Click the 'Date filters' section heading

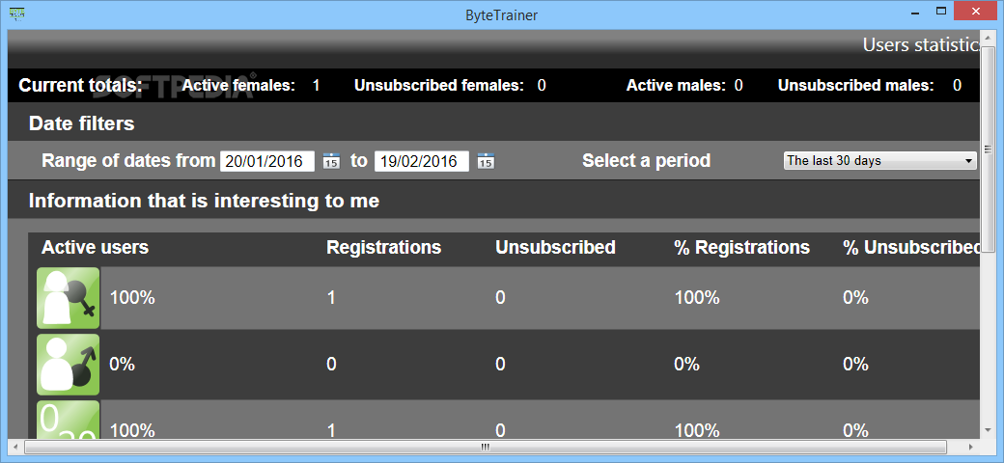point(82,123)
